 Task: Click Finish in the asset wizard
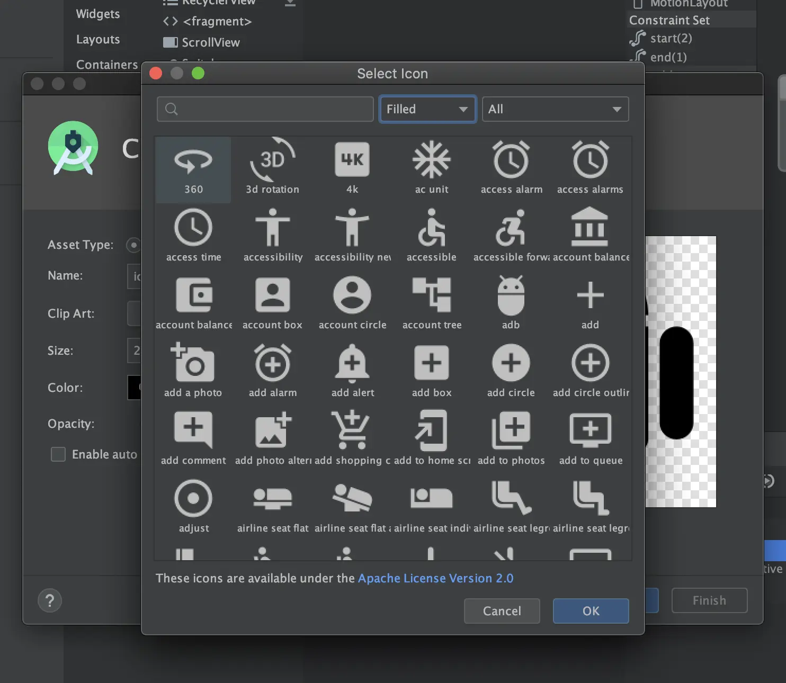(x=709, y=600)
